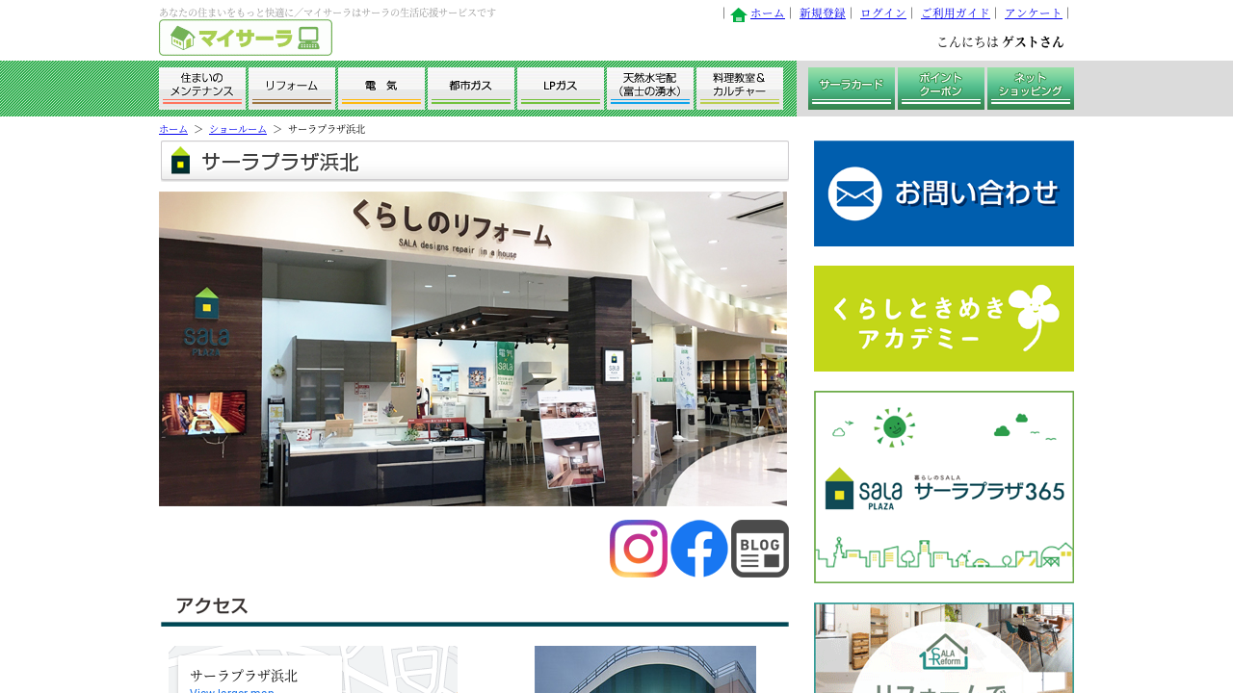Image resolution: width=1233 pixels, height=693 pixels.
Task: Click the ログイン link
Action: pos(882,13)
